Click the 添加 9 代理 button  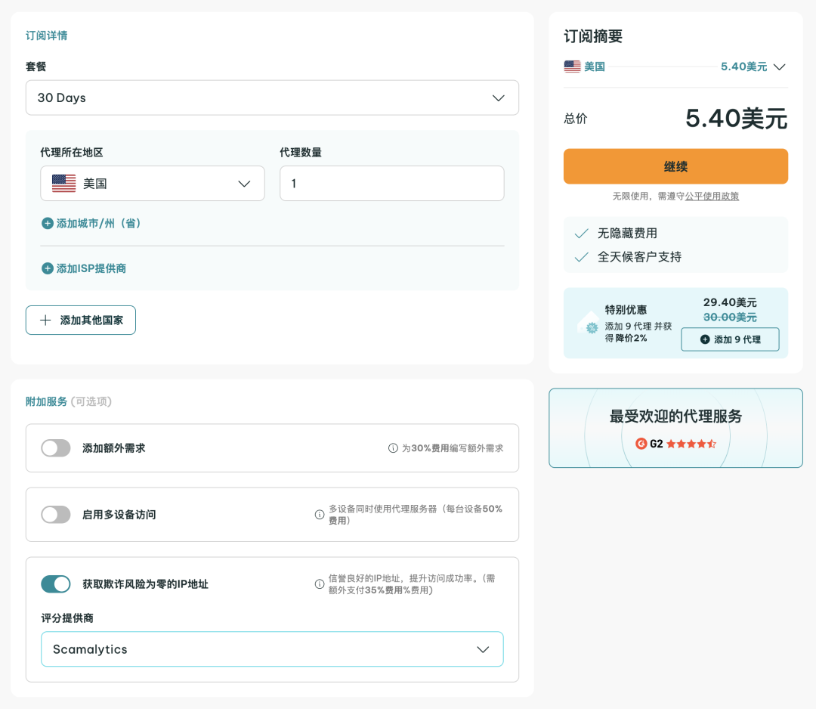point(730,339)
